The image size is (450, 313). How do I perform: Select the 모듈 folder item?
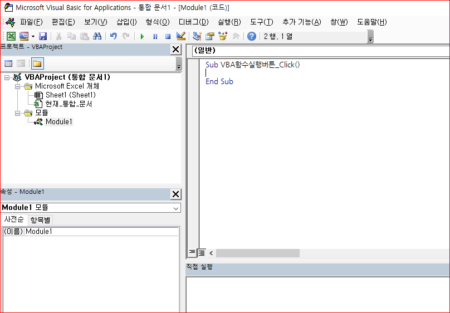(x=41, y=113)
